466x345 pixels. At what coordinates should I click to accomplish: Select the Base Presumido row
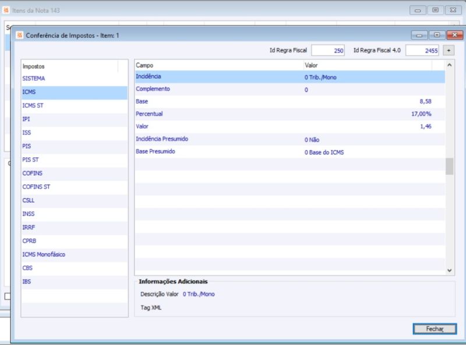[290, 152]
